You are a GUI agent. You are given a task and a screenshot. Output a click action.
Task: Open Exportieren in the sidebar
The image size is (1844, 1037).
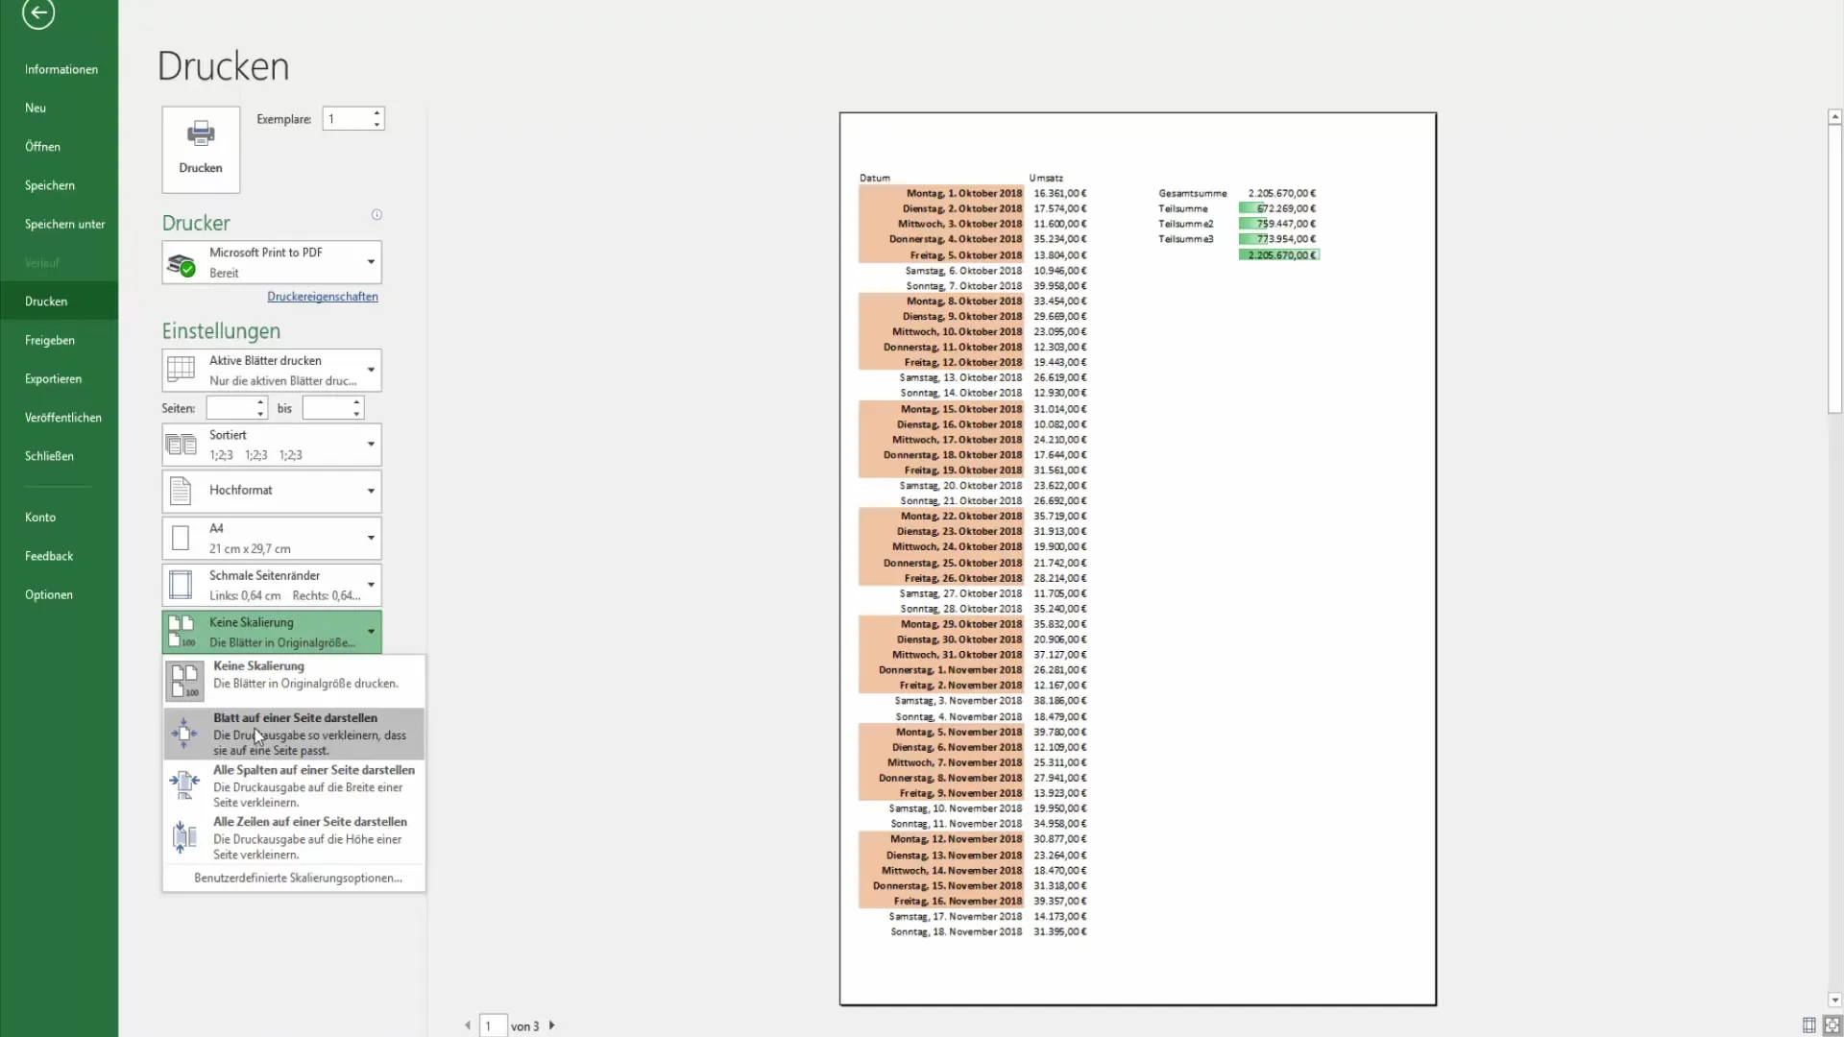coord(60,378)
